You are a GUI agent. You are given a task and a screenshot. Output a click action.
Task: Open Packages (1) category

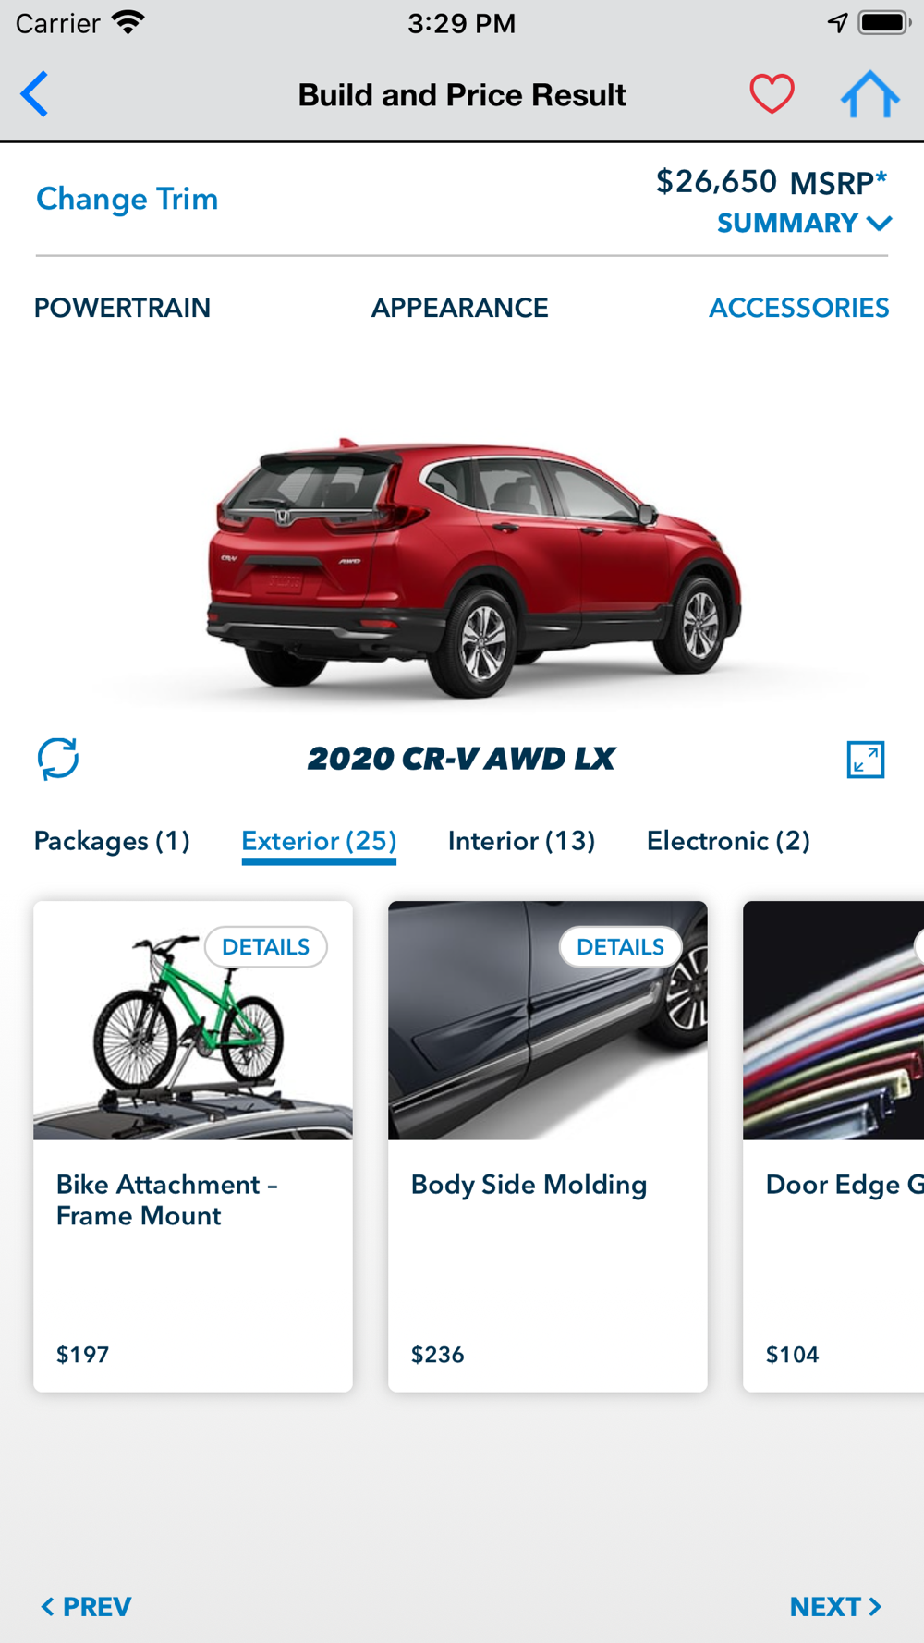tap(112, 841)
